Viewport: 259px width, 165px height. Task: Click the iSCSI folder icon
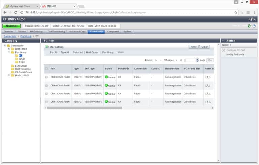click(17, 59)
